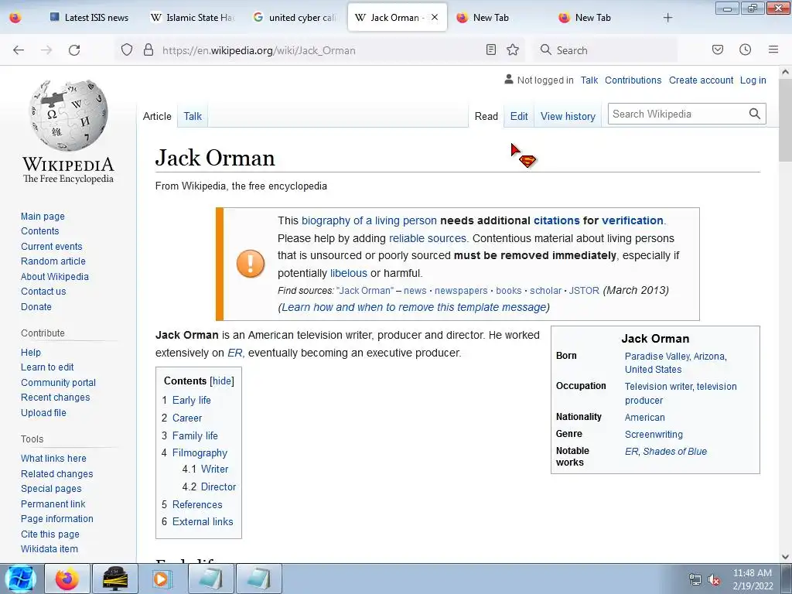Open a new tab with plus button
The height and width of the screenshot is (594, 792).
coord(667,18)
